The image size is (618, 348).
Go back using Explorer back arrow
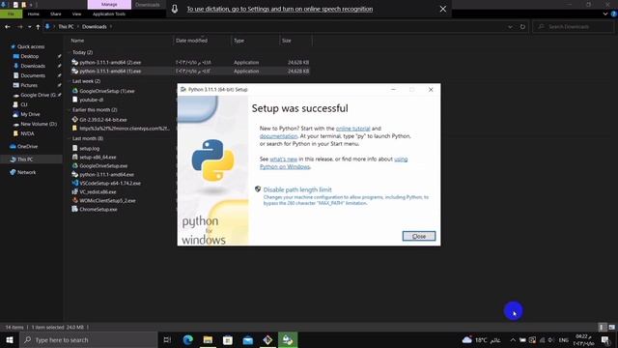pos(8,27)
